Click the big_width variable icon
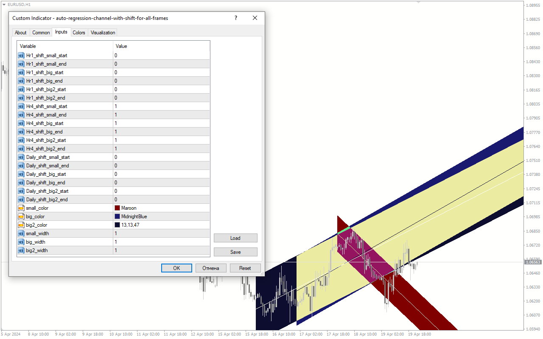 [x=21, y=242]
